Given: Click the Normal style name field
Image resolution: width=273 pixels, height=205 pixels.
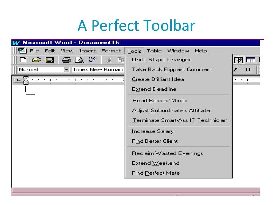Looking at the screenshot, I should (x=41, y=69).
